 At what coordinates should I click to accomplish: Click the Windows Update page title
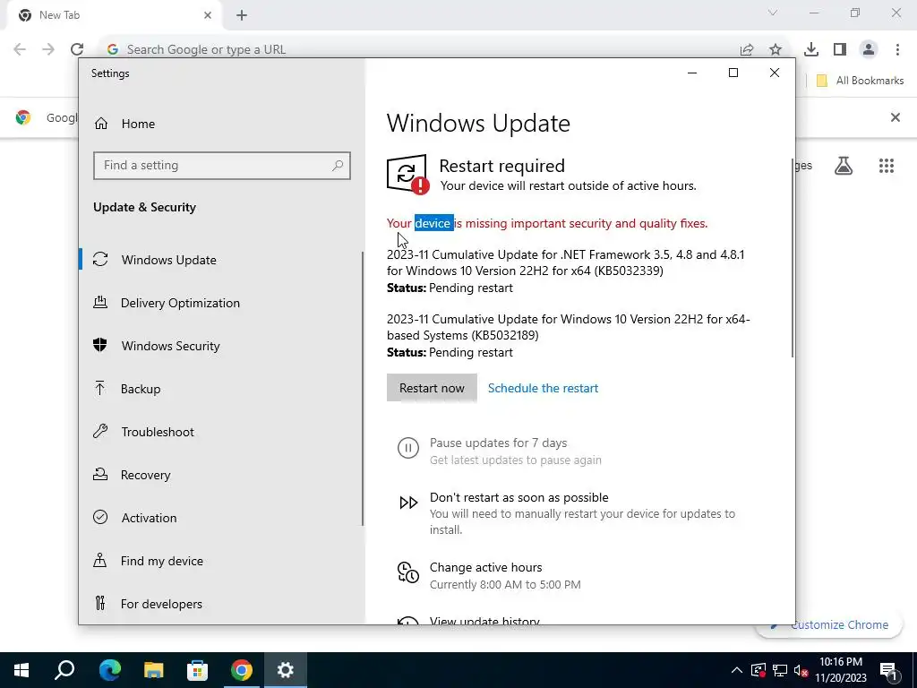coord(478,124)
